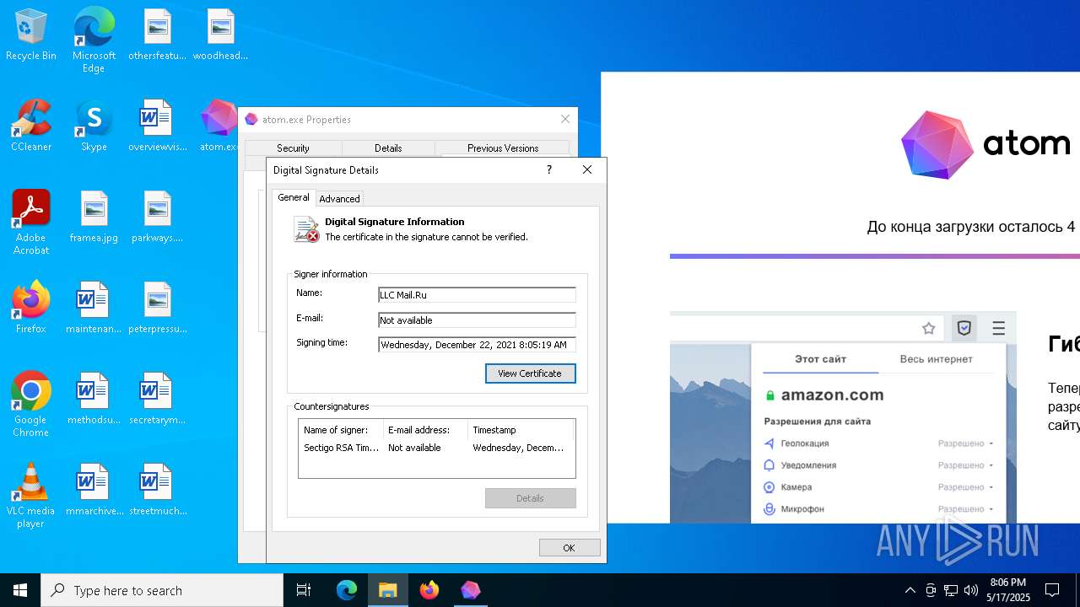Select the General tab
Screen dimensions: 1080x607
point(294,197)
